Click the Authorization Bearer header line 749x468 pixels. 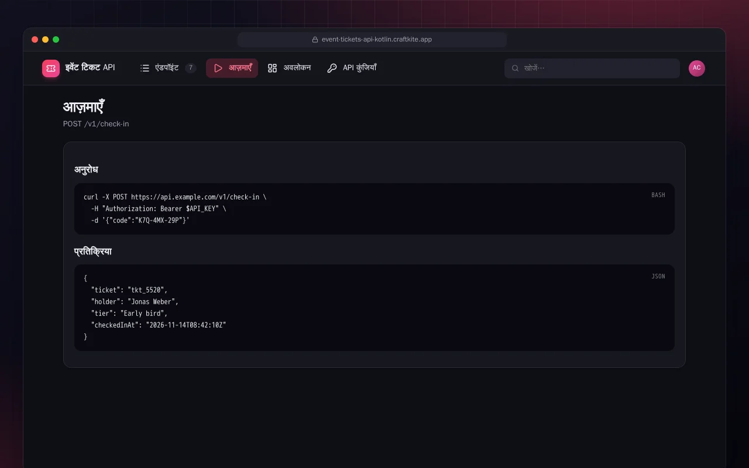(x=159, y=209)
